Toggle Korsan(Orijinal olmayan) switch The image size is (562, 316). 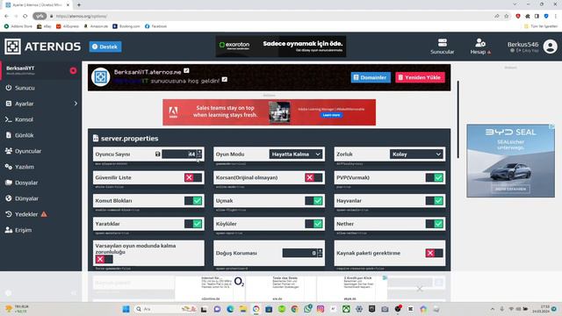(x=313, y=177)
